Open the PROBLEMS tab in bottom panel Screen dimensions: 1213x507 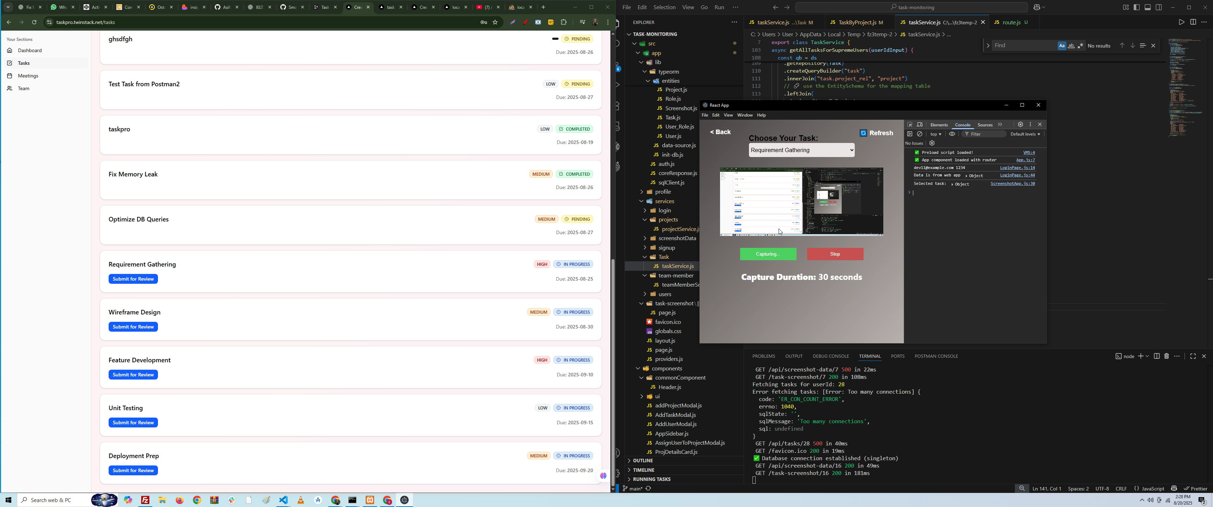[x=764, y=357]
